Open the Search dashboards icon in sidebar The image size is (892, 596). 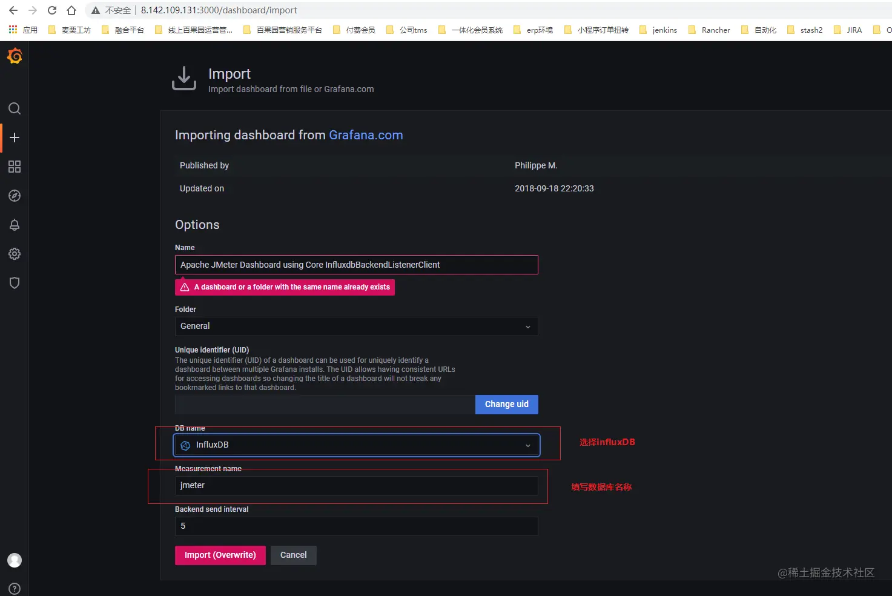[15, 108]
